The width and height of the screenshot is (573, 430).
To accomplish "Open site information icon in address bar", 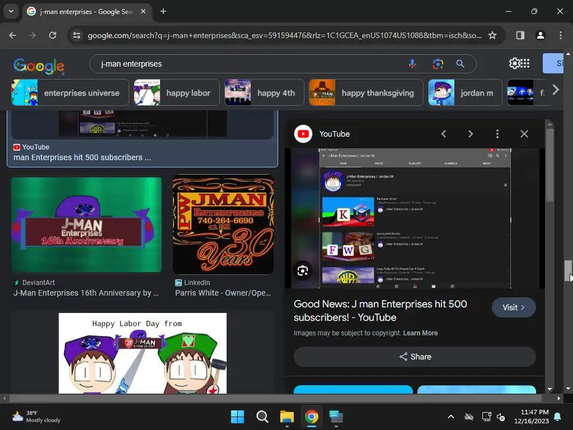I will (77, 35).
